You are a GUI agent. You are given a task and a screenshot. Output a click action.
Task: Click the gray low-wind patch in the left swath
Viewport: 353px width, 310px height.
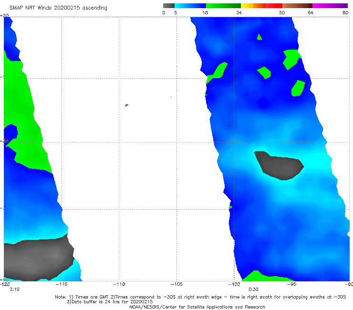tap(37, 258)
